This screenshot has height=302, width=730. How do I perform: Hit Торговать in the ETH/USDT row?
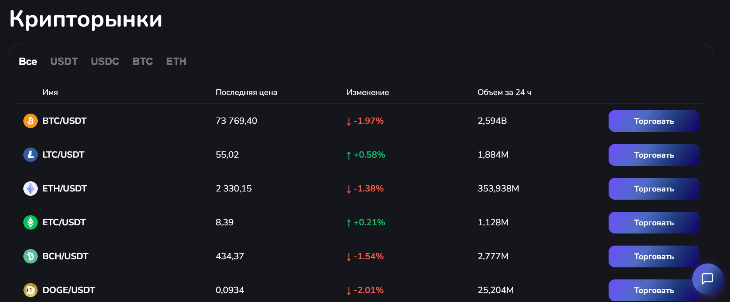pos(654,189)
